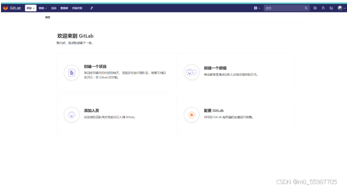Open the issues icon in navbar
347x188 pixels.
[315, 8]
